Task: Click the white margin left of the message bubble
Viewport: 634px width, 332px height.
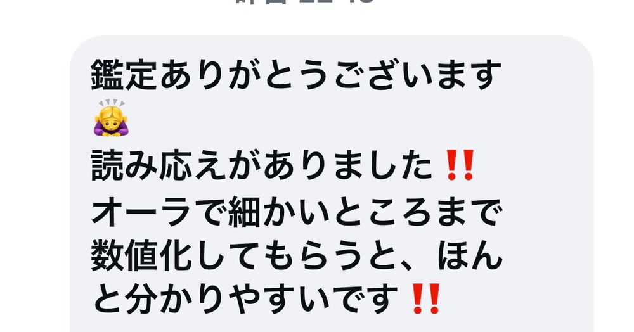Action: click(34, 182)
